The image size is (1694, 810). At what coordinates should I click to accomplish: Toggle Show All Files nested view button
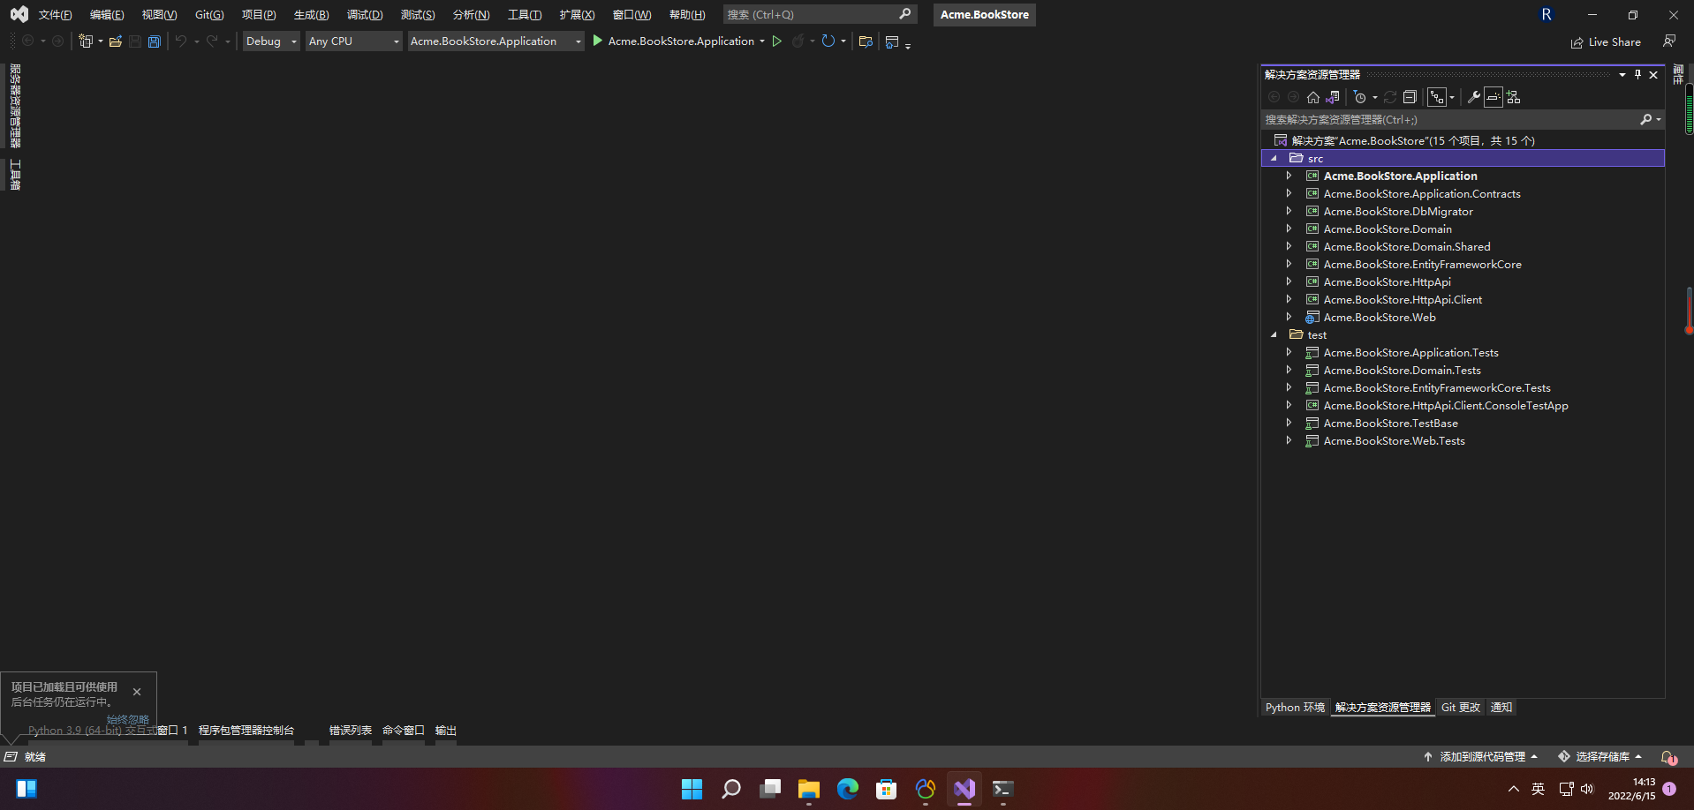pos(1437,97)
